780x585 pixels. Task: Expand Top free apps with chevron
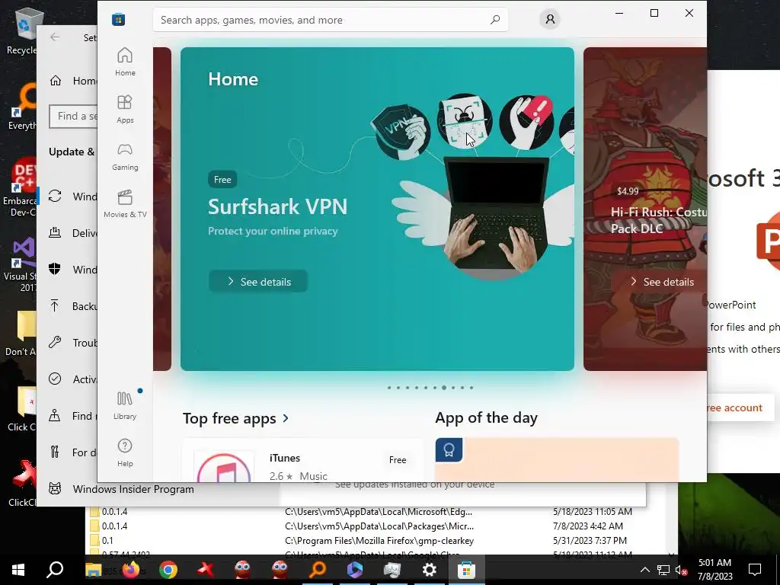286,418
